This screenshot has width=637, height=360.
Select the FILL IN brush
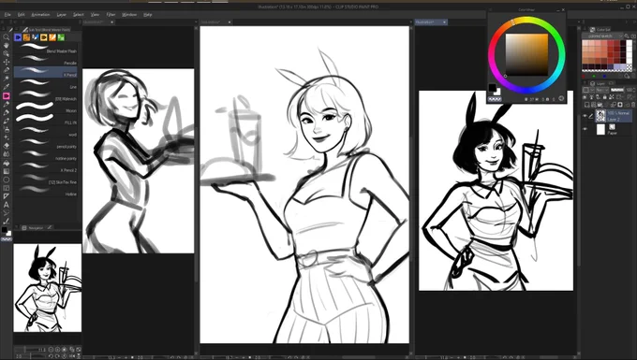(46, 120)
